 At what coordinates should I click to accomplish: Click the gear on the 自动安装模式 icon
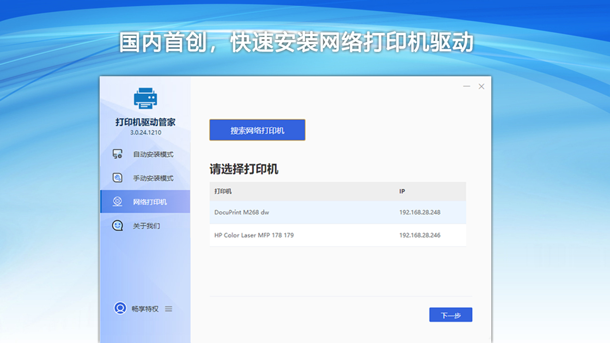click(x=120, y=156)
